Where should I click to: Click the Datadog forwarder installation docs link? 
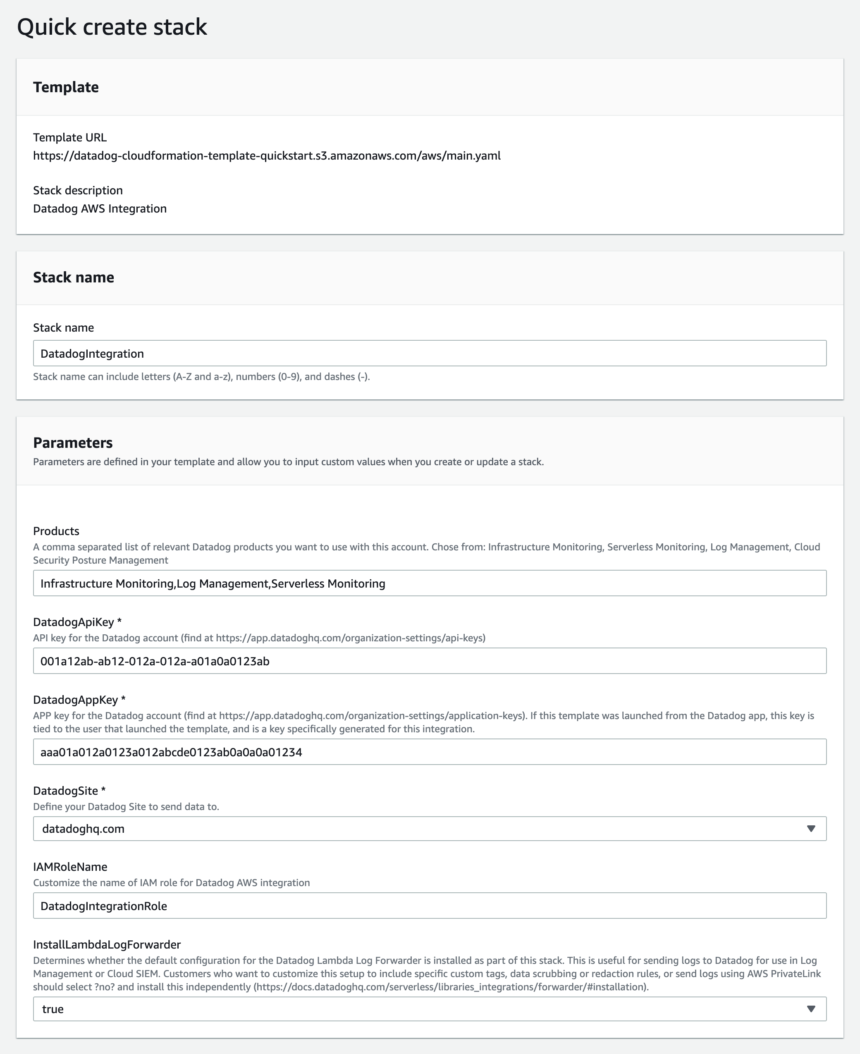pos(451,987)
